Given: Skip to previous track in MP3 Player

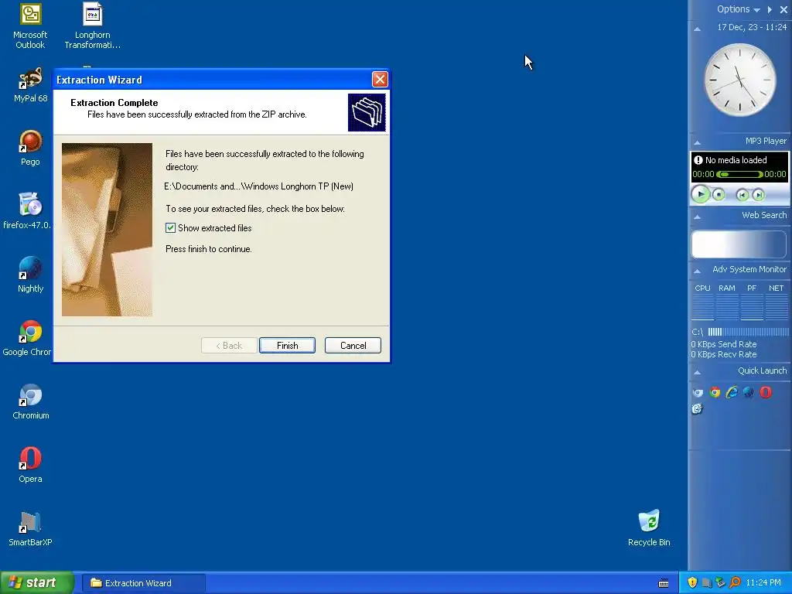Looking at the screenshot, I should pyautogui.click(x=742, y=194).
